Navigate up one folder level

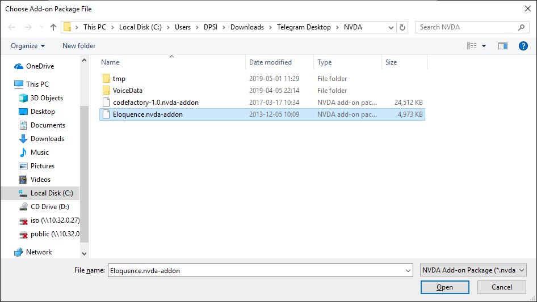coord(53,27)
